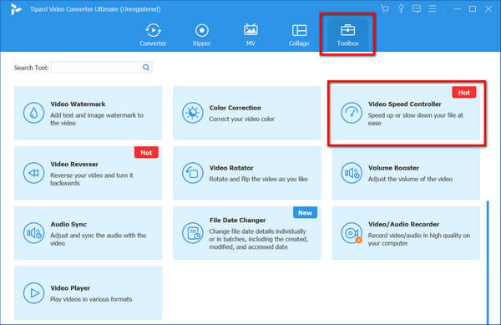Click the Video Watermark droplet icon
This screenshot has width=501, height=325.
[33, 113]
